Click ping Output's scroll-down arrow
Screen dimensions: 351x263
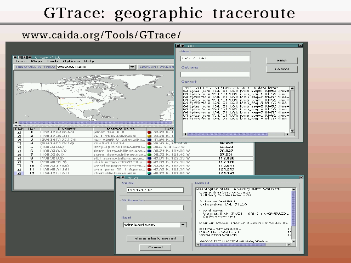pyautogui.click(x=292, y=130)
